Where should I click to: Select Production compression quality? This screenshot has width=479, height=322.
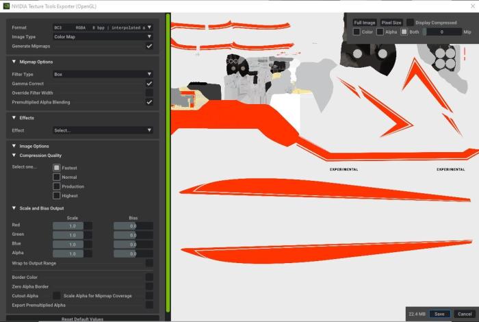(x=57, y=186)
